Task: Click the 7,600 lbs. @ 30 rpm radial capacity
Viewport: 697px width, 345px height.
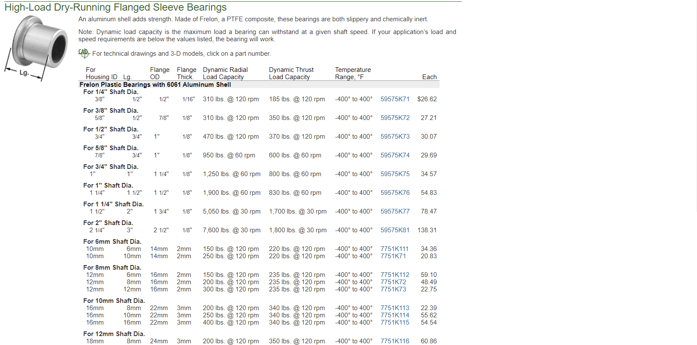Action: (x=231, y=230)
